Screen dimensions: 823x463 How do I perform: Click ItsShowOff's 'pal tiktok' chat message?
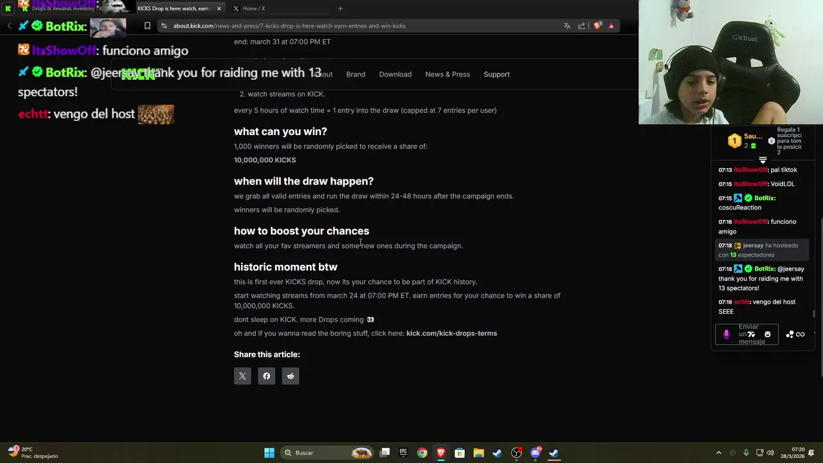pyautogui.click(x=757, y=170)
